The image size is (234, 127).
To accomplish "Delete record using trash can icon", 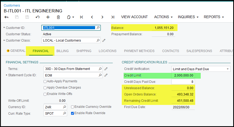I will pyautogui.click(x=58, y=17).
